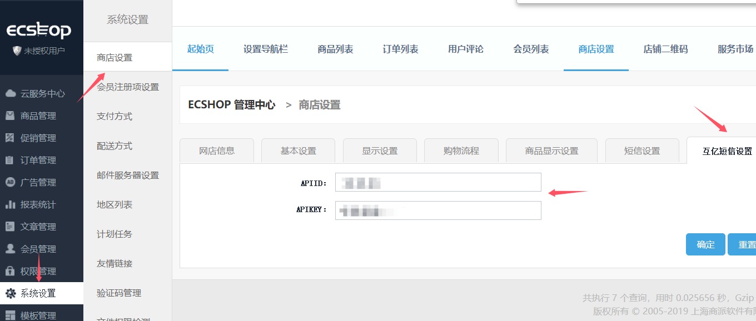Go to 起始页 in top navigation
This screenshot has height=321, width=756.
pyautogui.click(x=200, y=49)
